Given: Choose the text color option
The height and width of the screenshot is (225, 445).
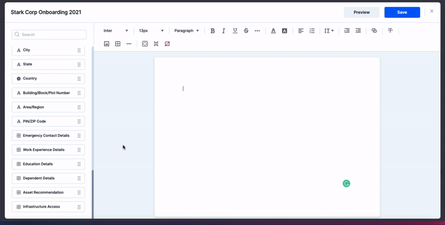Looking at the screenshot, I should point(273,31).
